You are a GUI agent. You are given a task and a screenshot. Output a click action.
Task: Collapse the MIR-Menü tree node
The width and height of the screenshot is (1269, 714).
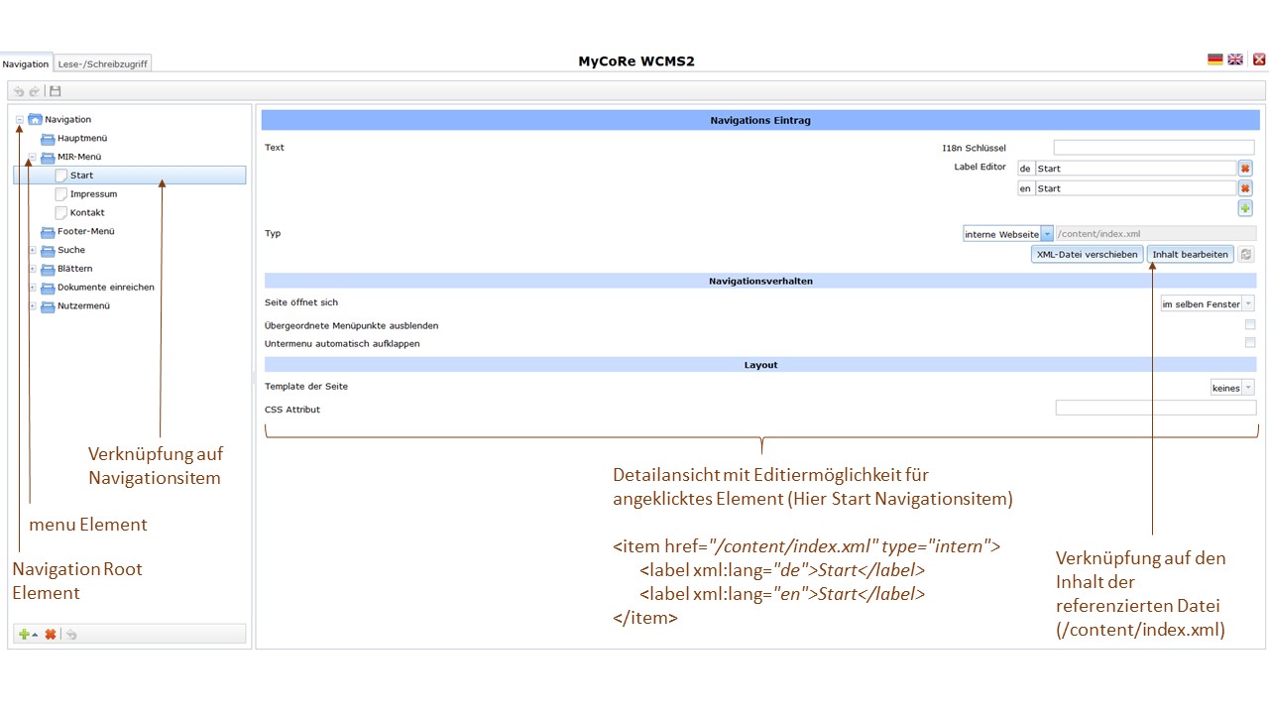click(33, 157)
